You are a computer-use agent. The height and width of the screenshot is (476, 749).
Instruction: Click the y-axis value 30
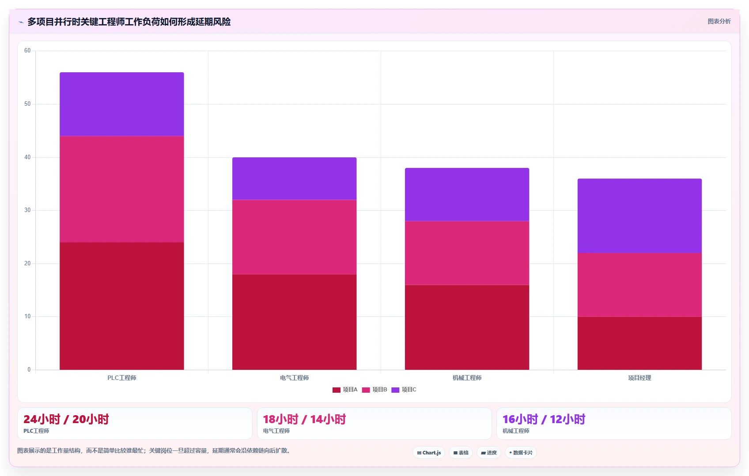point(27,210)
